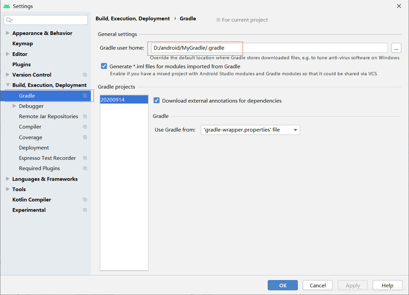Screen dimensions: 409x295
Task: Collapse Build, Execution, Deployment section
Action: (x=8, y=85)
